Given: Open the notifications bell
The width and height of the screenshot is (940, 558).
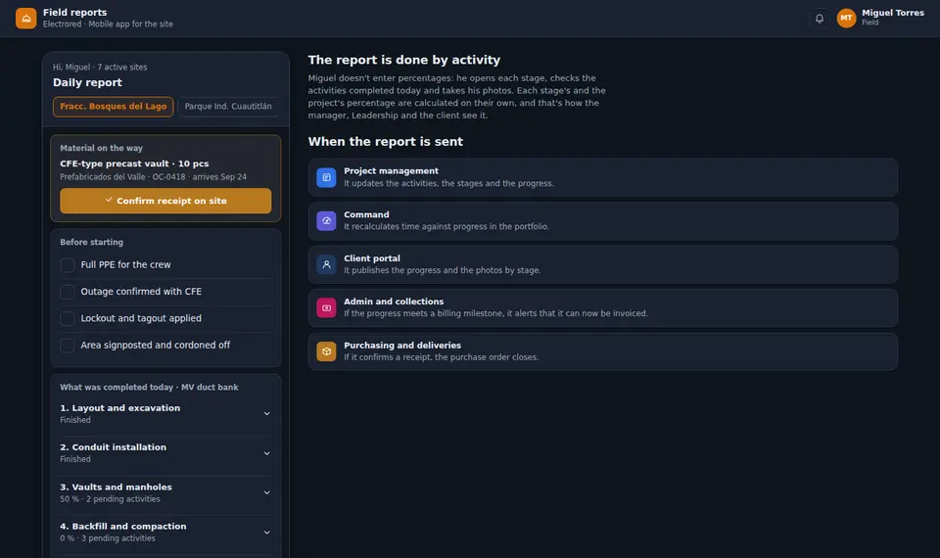Looking at the screenshot, I should coord(819,18).
